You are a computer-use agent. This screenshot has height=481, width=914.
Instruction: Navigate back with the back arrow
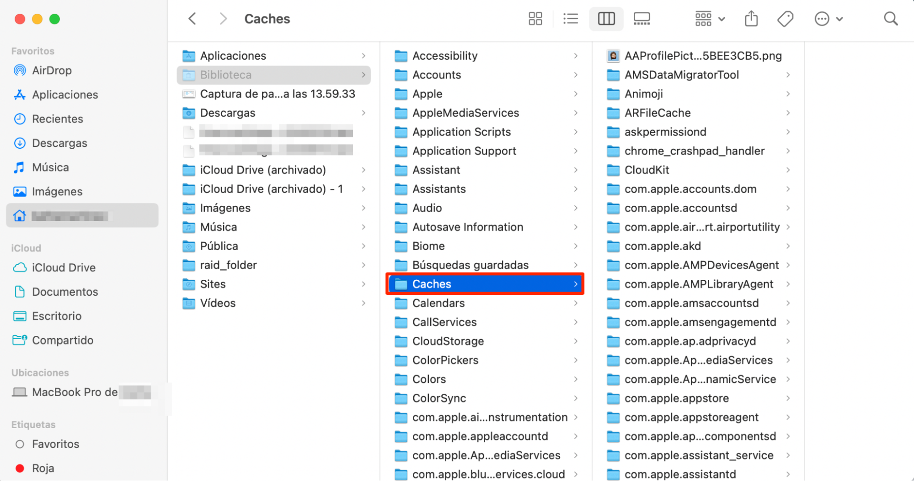coord(192,19)
